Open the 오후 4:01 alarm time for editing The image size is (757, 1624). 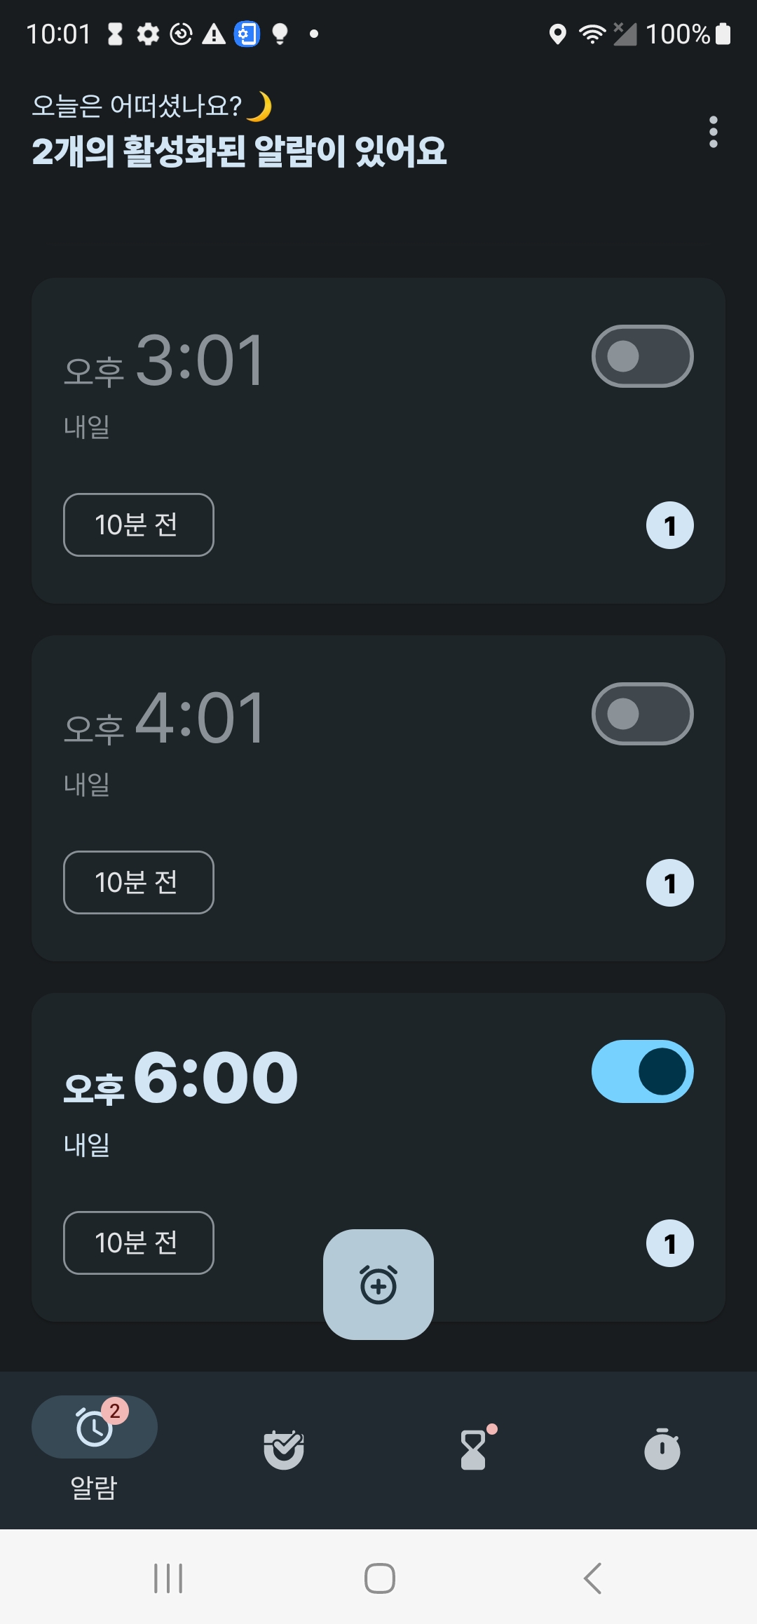click(x=164, y=719)
